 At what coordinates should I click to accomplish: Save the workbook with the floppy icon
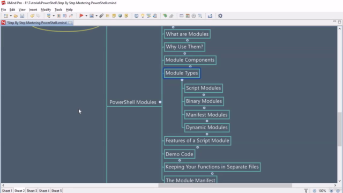(22, 16)
